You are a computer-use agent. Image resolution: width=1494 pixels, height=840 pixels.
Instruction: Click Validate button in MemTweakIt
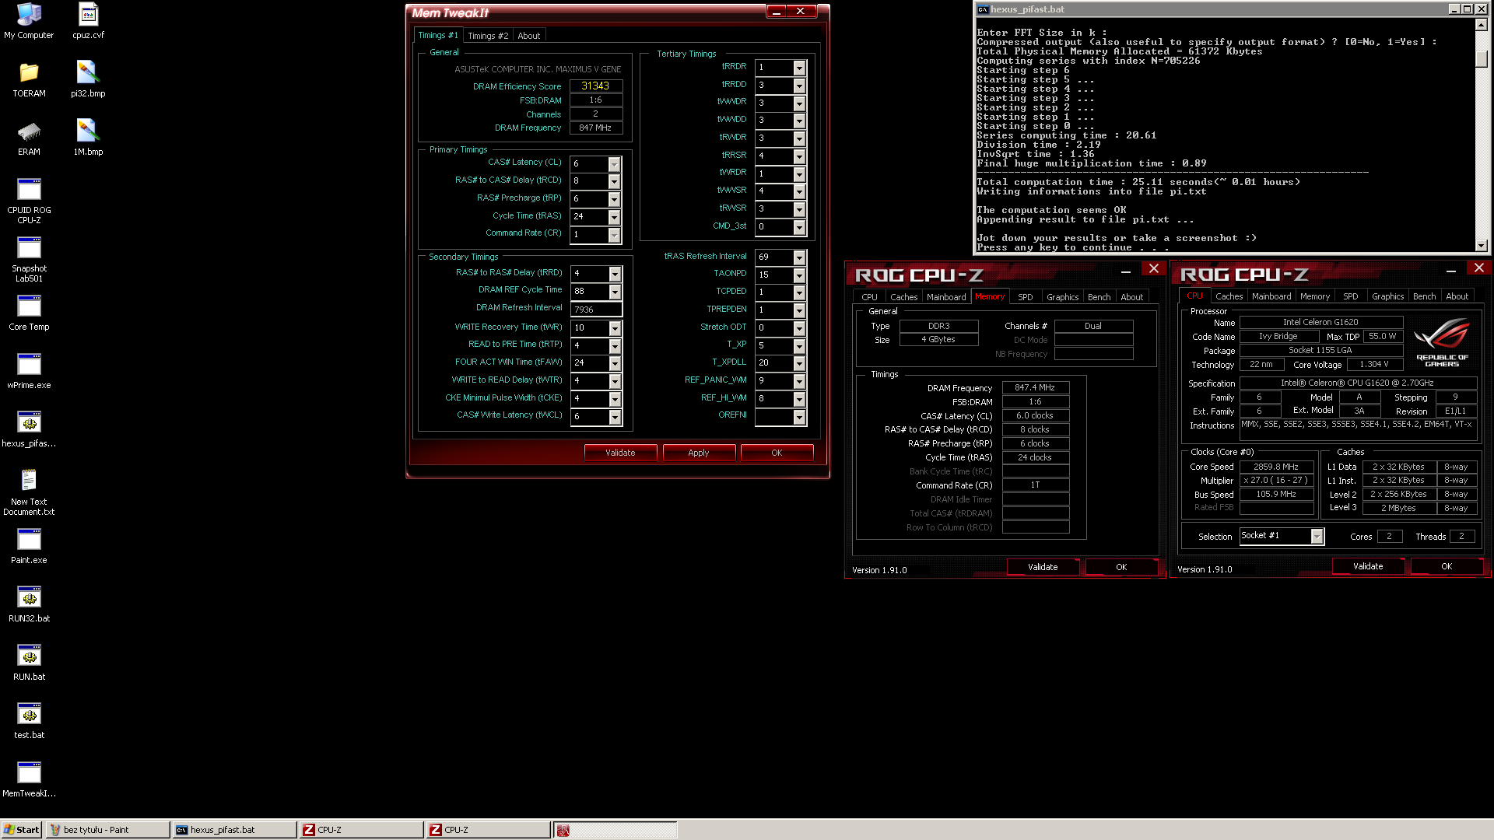[x=620, y=453]
